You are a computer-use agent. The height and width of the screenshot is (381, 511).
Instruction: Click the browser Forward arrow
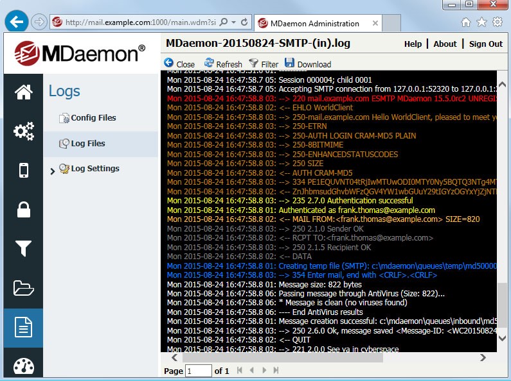pyautogui.click(x=39, y=22)
